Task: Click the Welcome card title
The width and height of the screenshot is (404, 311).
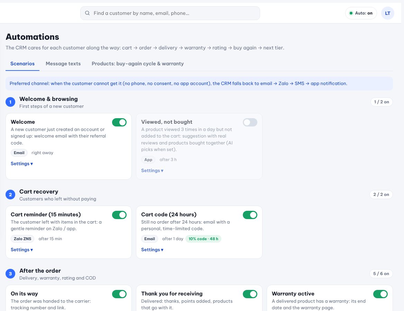Action: [23, 122]
